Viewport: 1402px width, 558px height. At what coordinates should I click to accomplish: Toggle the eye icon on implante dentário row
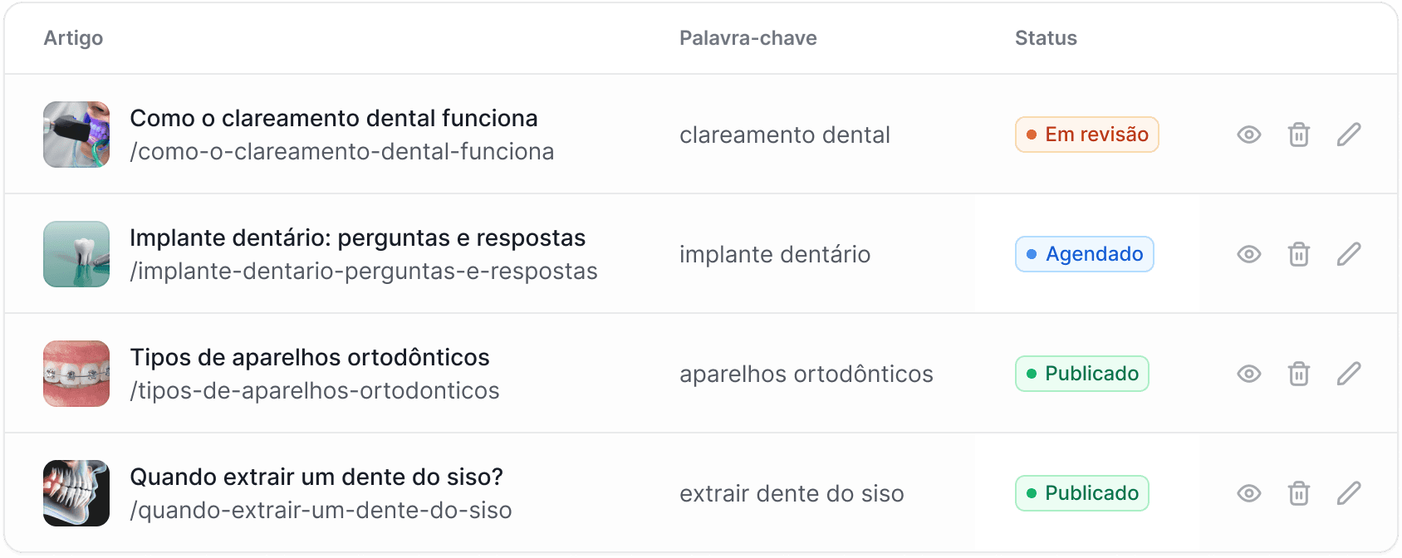pyautogui.click(x=1249, y=254)
